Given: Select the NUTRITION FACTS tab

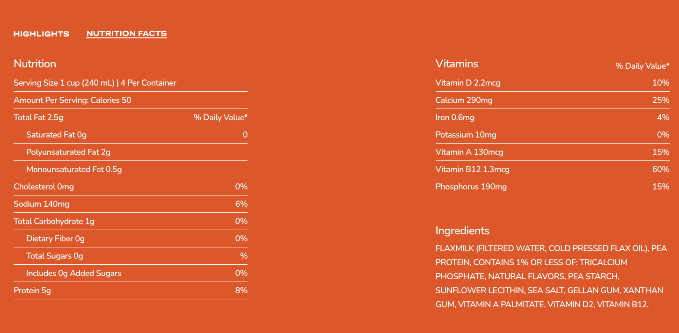Looking at the screenshot, I should point(127,33).
